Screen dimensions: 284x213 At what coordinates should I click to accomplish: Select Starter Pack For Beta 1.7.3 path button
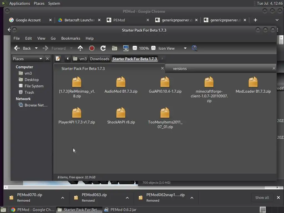point(135,59)
